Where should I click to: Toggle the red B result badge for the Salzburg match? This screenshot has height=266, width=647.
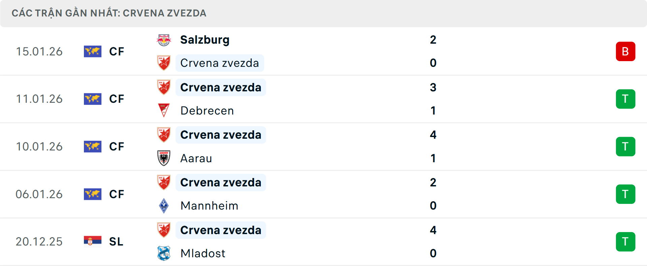tap(626, 51)
